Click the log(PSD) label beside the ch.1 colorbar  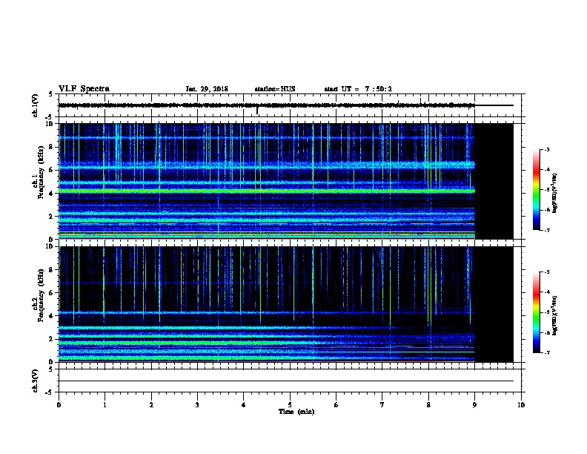click(x=554, y=194)
